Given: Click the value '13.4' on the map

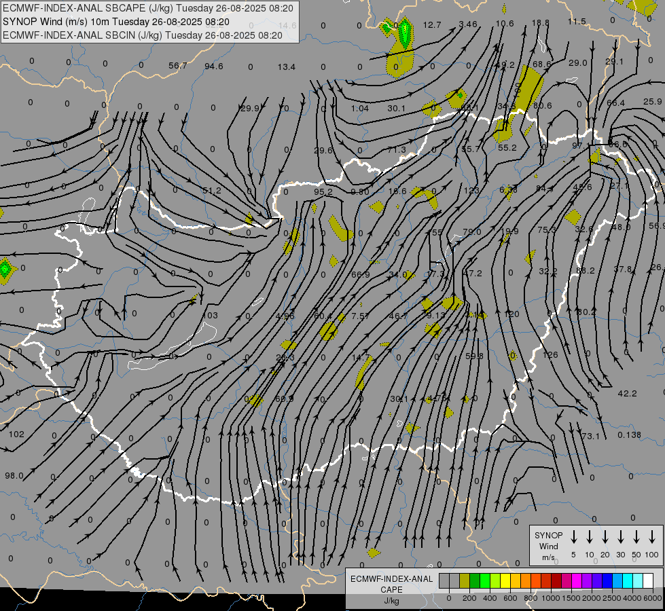Looking at the screenshot, I should [287, 67].
